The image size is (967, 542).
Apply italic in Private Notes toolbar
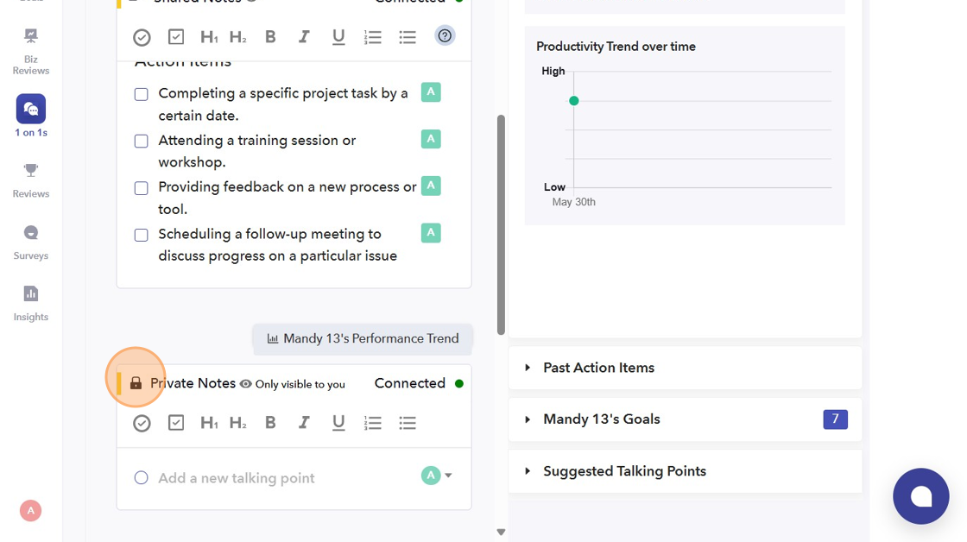coord(304,423)
